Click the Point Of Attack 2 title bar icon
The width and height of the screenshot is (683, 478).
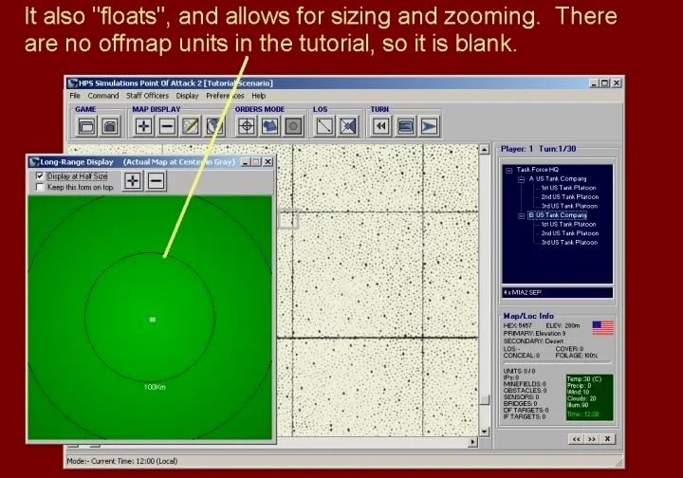[x=73, y=83]
